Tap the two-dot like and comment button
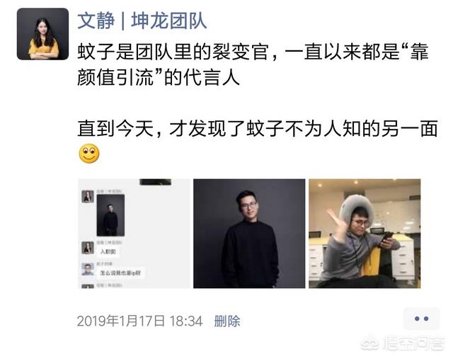 [x=421, y=319]
